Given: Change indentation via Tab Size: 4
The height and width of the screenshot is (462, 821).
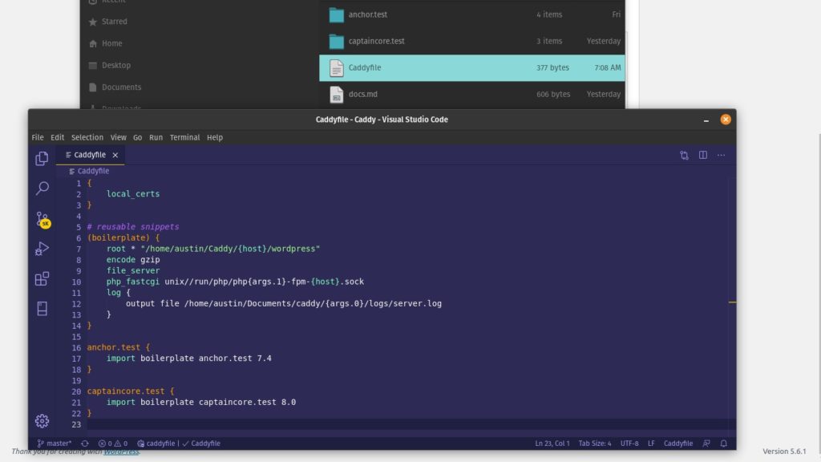Looking at the screenshot, I should click(x=595, y=443).
